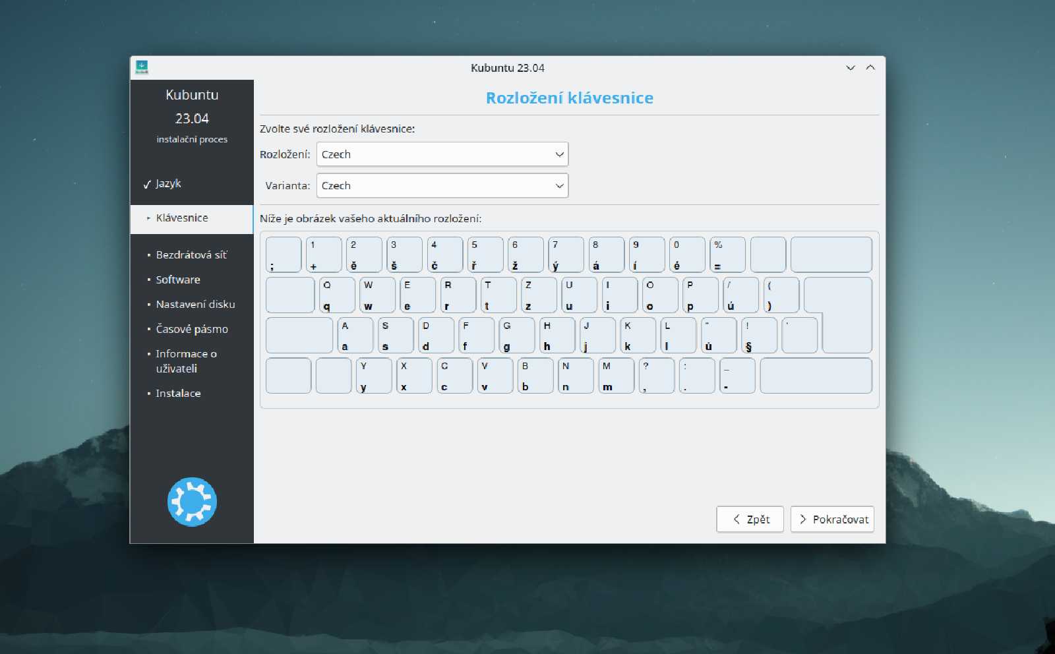Open the Rozložení keyboard layout dropdown
Viewport: 1055px width, 654px height.
(x=442, y=154)
